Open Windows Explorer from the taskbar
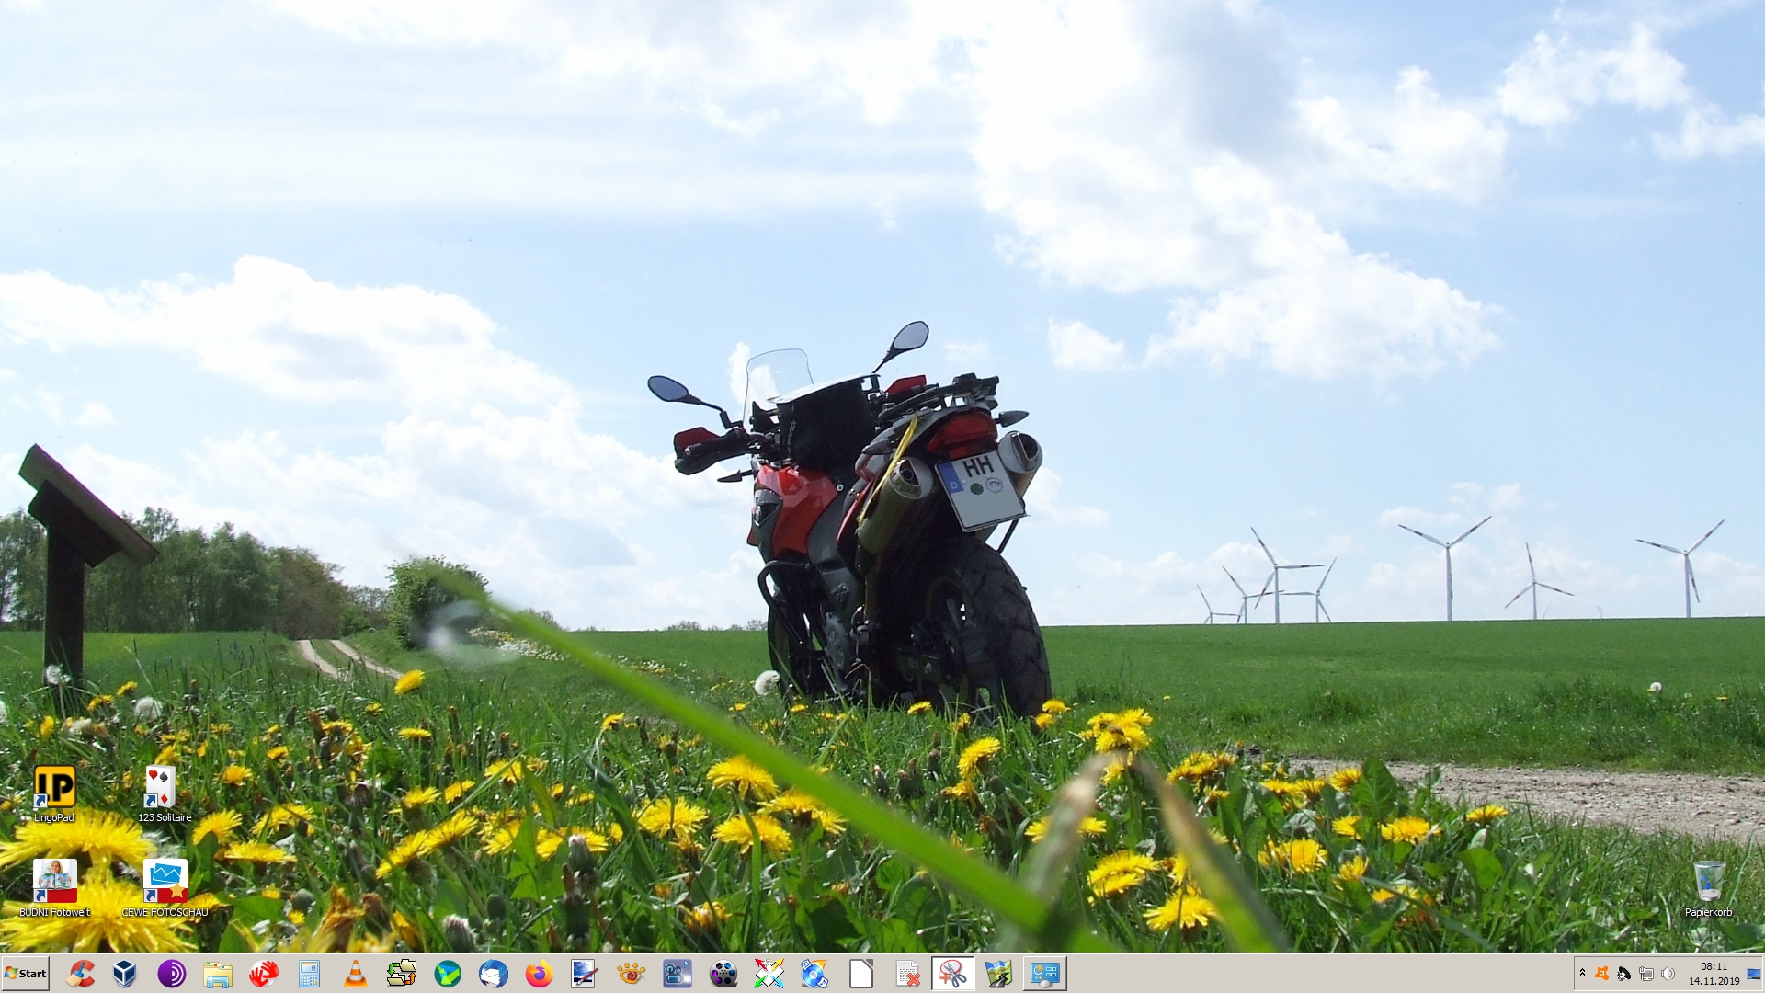The width and height of the screenshot is (1765, 993). pyautogui.click(x=217, y=974)
